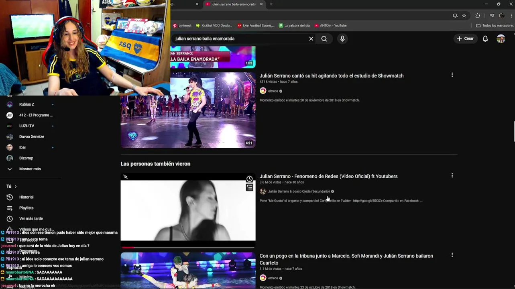Open the pinterest bookmark

182,25
